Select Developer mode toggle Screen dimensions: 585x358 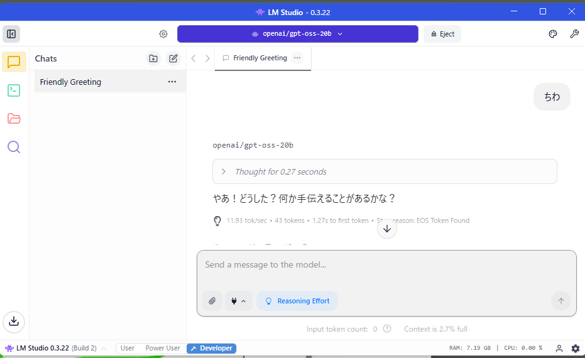(212, 348)
